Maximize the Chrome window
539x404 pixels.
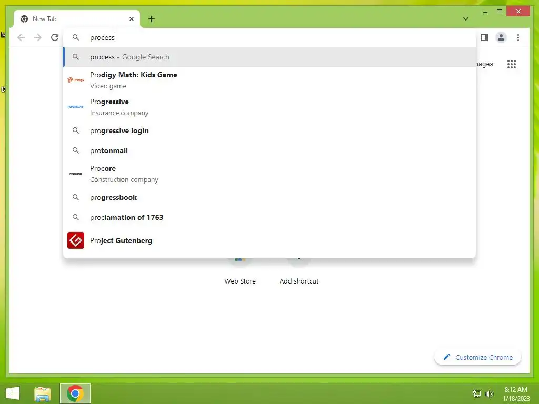click(500, 12)
